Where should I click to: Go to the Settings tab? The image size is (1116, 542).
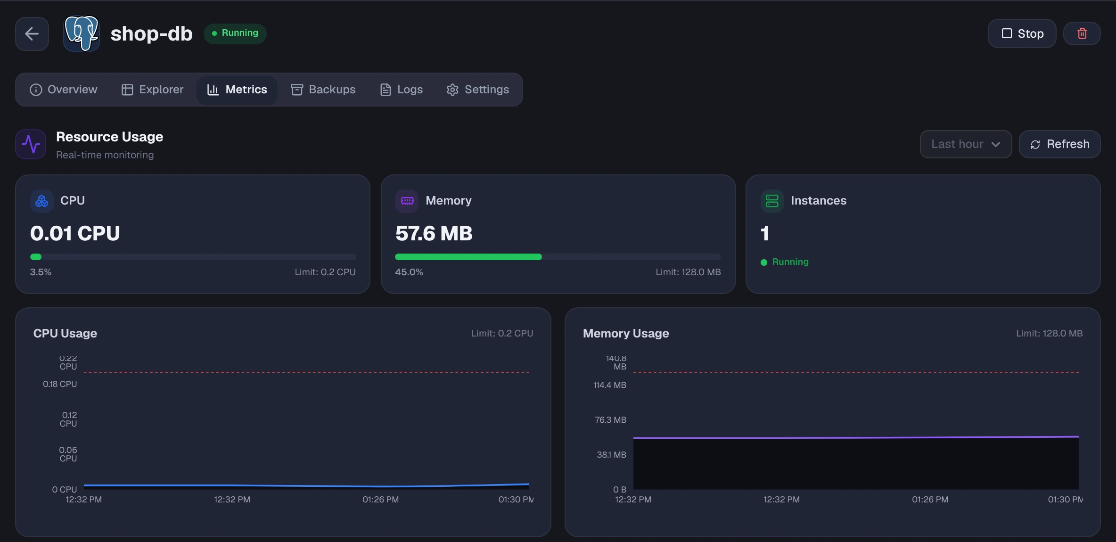click(x=478, y=90)
